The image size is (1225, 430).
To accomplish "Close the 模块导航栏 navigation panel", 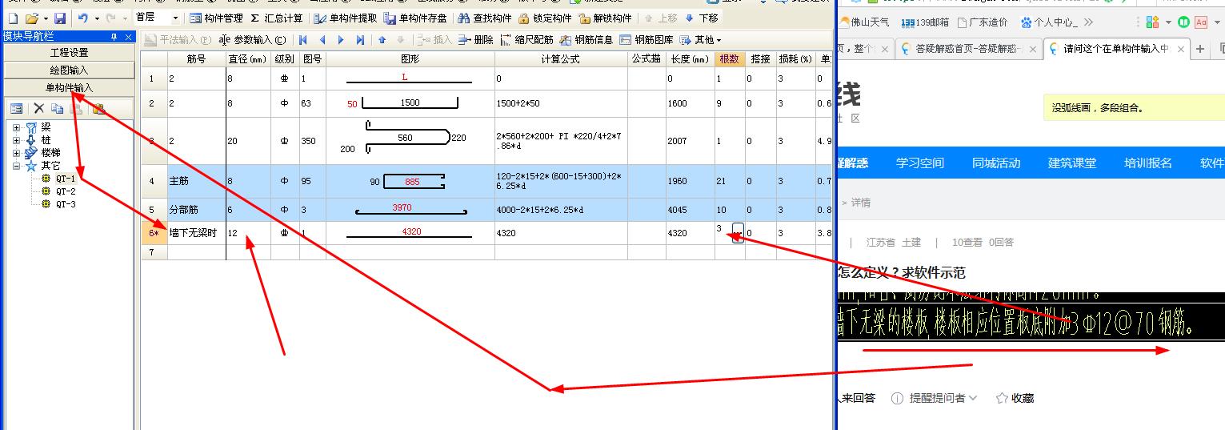I will tap(126, 37).
